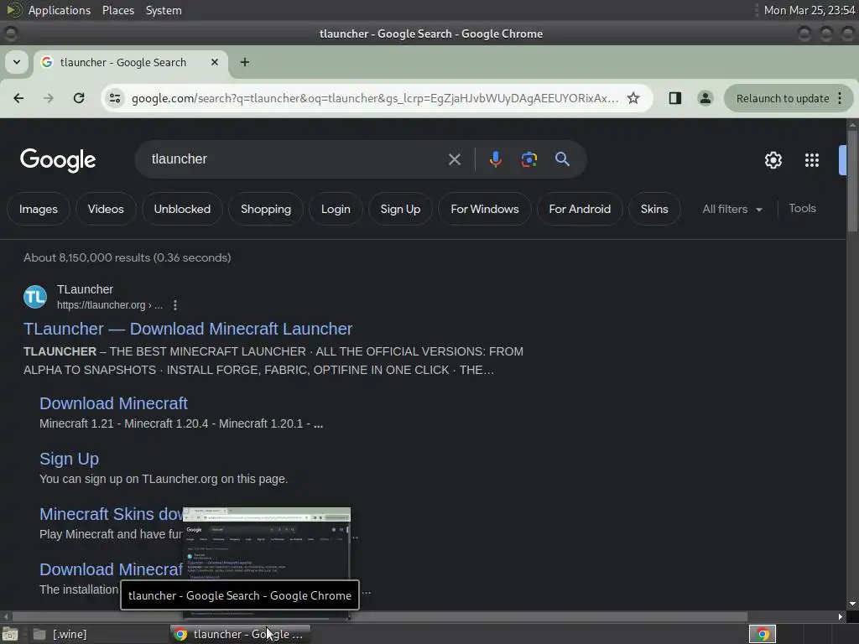The width and height of the screenshot is (859, 644).
Task: Close the tlauncher Google Search tab
Action: pos(215,62)
